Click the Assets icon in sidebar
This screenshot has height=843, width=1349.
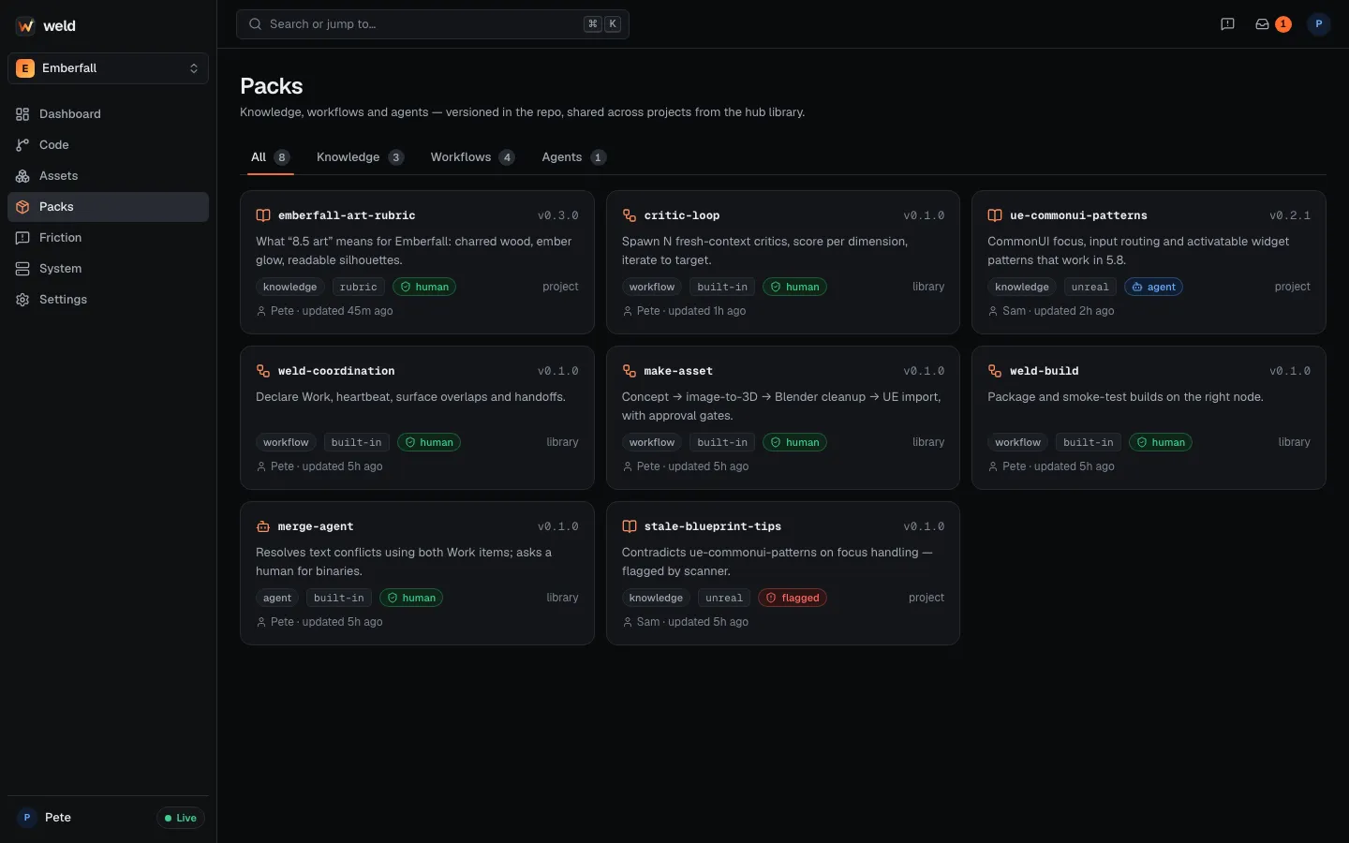[22, 176]
